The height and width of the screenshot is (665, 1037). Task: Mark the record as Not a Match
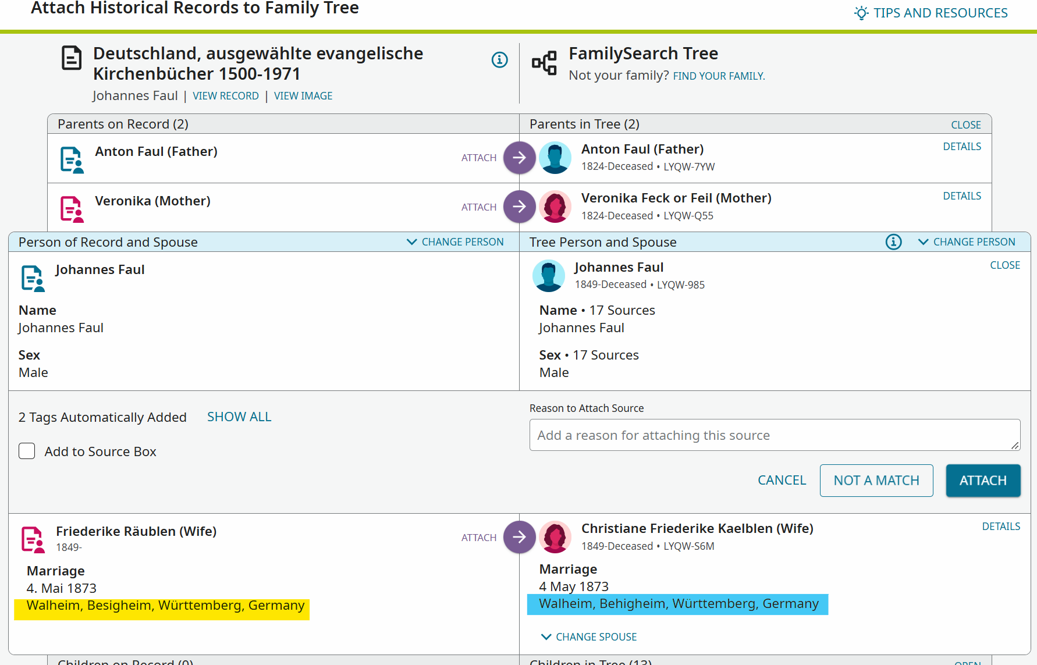point(876,481)
